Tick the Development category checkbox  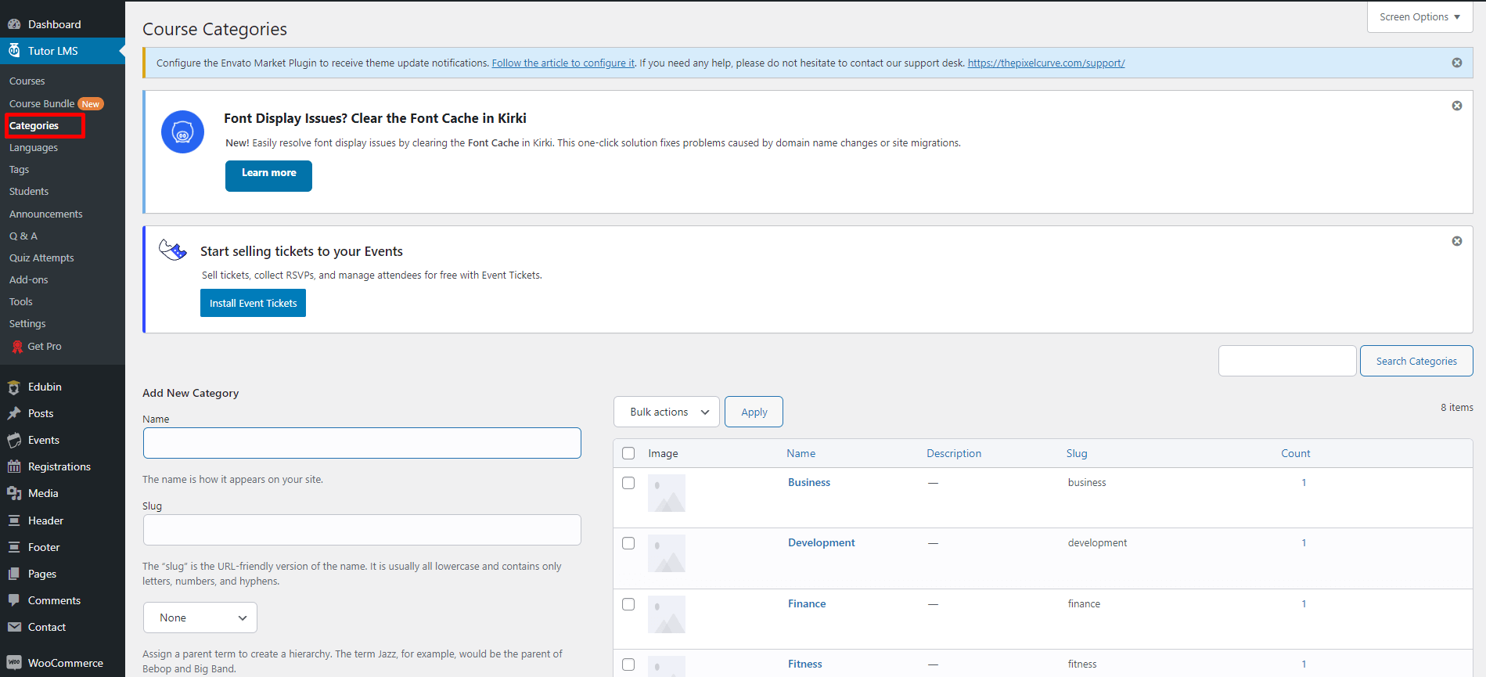(x=628, y=543)
